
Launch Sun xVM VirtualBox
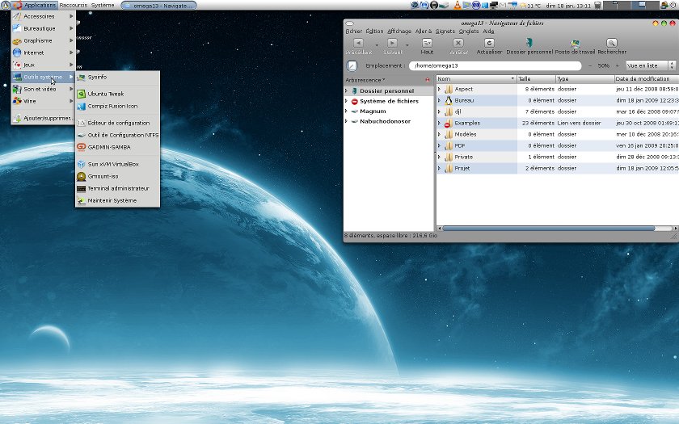pyautogui.click(x=118, y=164)
